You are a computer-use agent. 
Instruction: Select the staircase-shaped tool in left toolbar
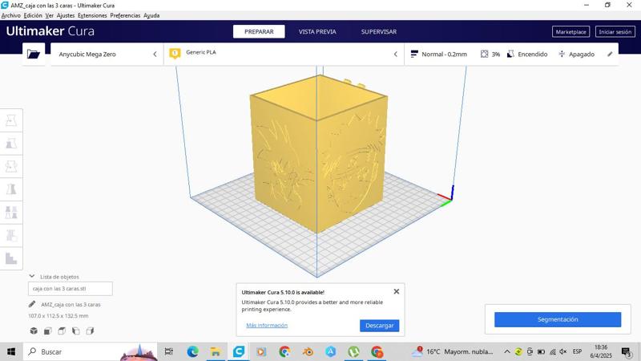pos(11,258)
